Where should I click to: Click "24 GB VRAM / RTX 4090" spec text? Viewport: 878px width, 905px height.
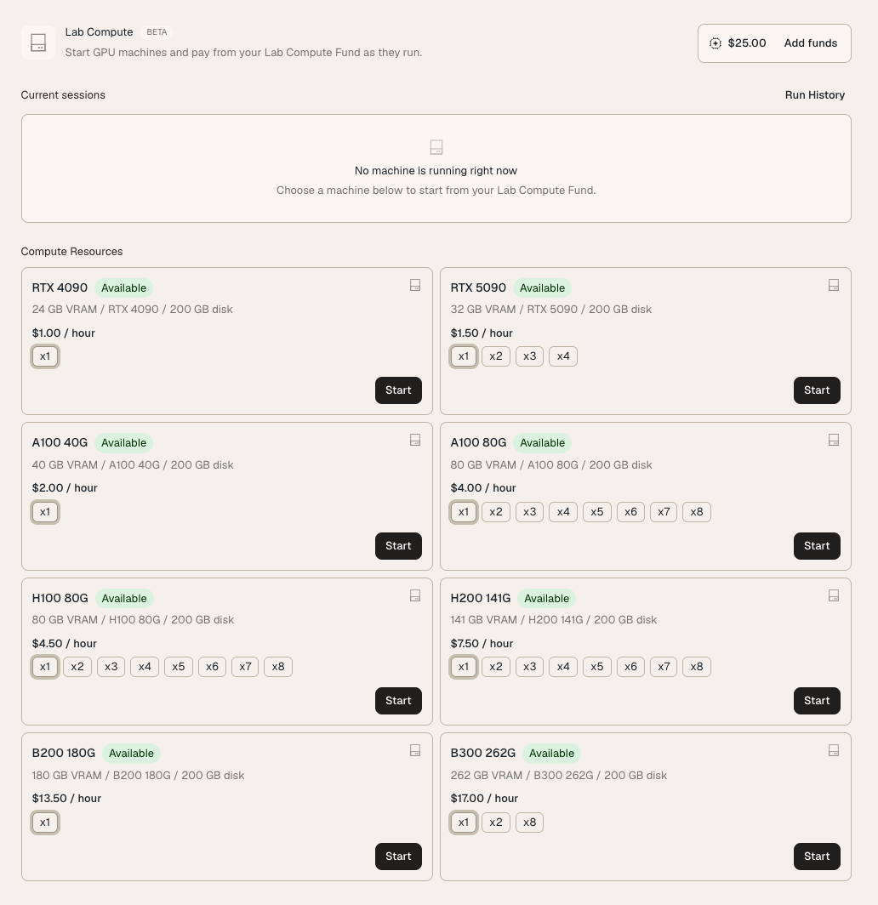[x=95, y=310]
